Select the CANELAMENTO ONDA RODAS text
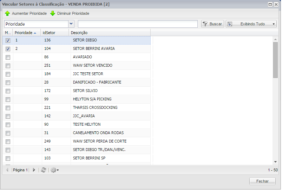 (98, 133)
